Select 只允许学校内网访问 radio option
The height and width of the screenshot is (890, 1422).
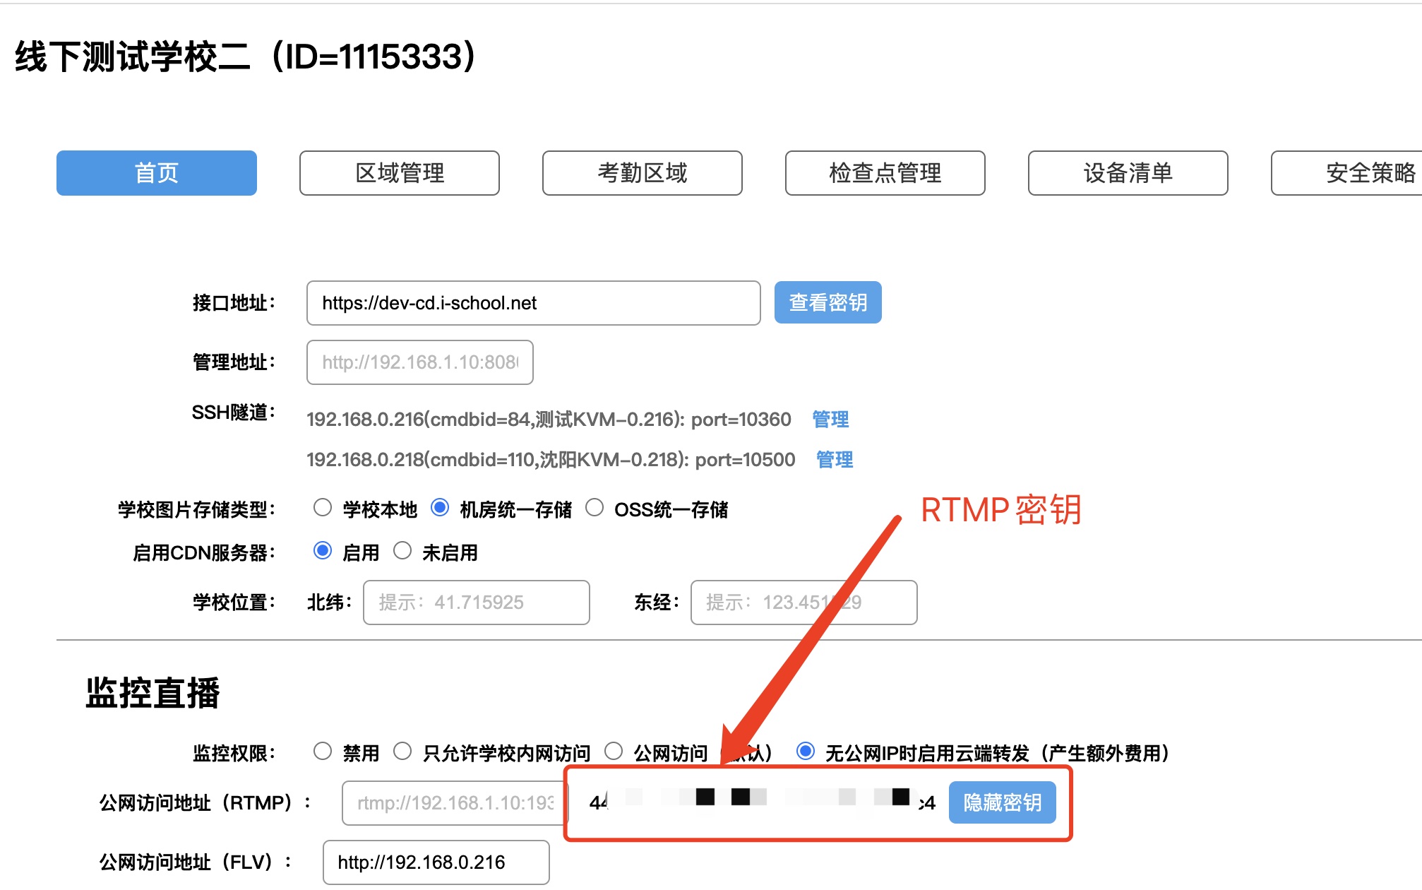402,752
